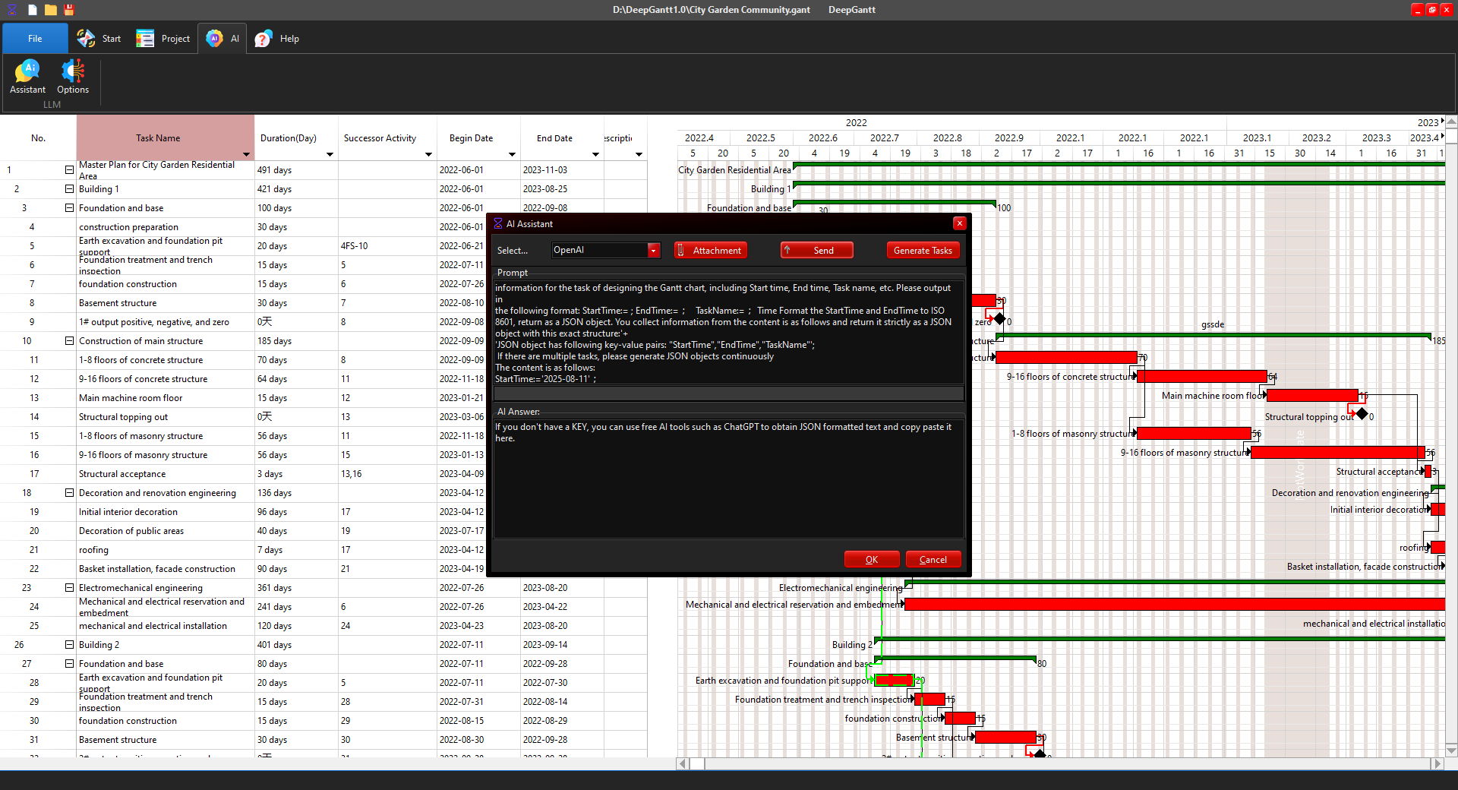Open the AI Assistant ribbon tool
1458x790 pixels.
28,77
